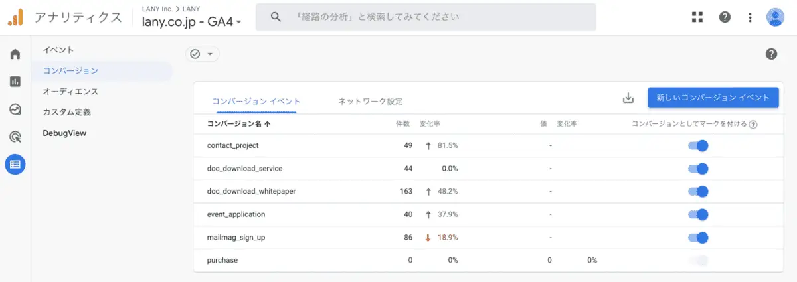This screenshot has height=282, width=797.
Task: Open the Home icon in left sidebar
Action: 15,54
